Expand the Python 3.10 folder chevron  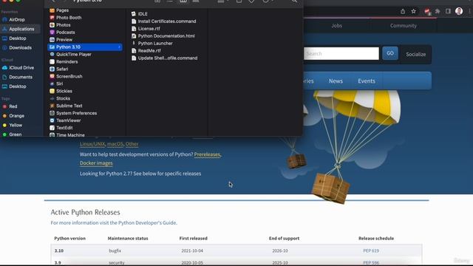pyautogui.click(x=120, y=47)
